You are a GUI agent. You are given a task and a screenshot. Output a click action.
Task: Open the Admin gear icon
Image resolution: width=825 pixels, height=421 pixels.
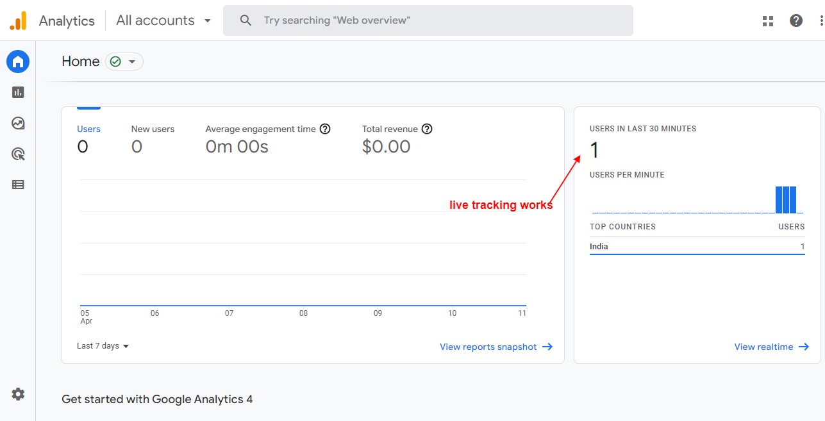click(x=18, y=394)
